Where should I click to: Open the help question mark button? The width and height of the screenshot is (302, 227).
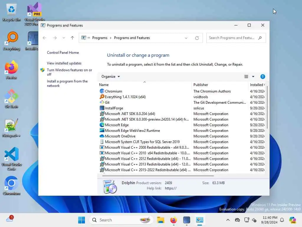(262, 77)
